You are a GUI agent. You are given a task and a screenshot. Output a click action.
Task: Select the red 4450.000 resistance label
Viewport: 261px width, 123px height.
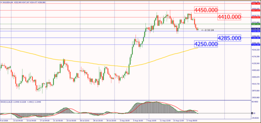click(206, 10)
